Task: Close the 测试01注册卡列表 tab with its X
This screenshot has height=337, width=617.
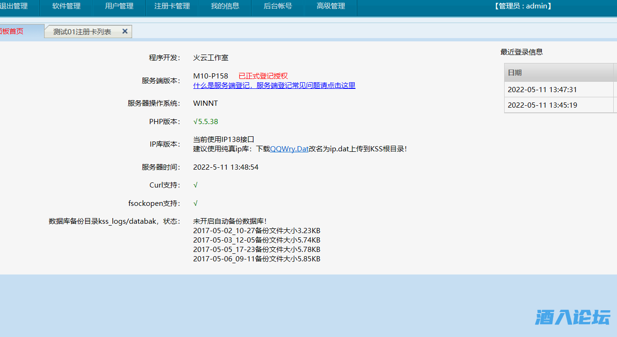Action: click(125, 31)
